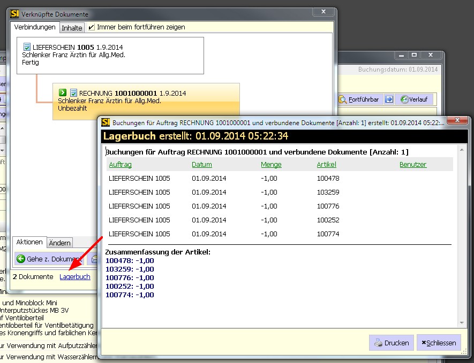Select the Verbindungen tab

pyautogui.click(x=35, y=27)
